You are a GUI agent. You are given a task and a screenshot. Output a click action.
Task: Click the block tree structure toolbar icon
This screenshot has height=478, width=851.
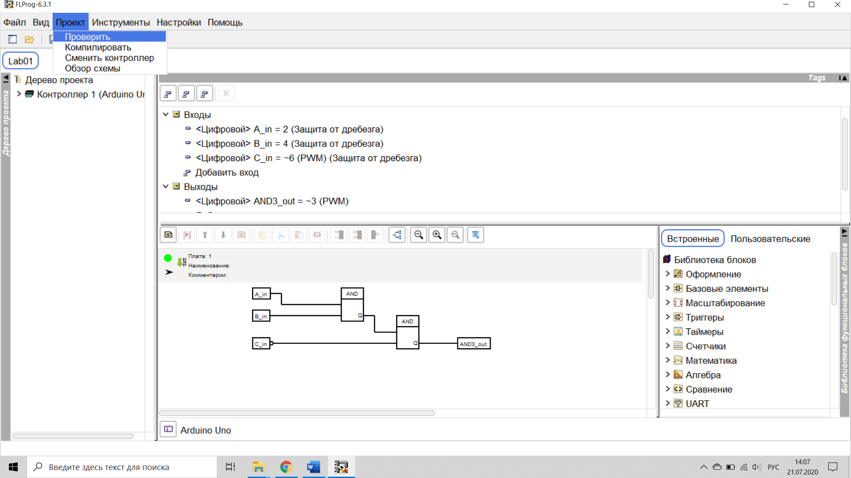tap(397, 235)
